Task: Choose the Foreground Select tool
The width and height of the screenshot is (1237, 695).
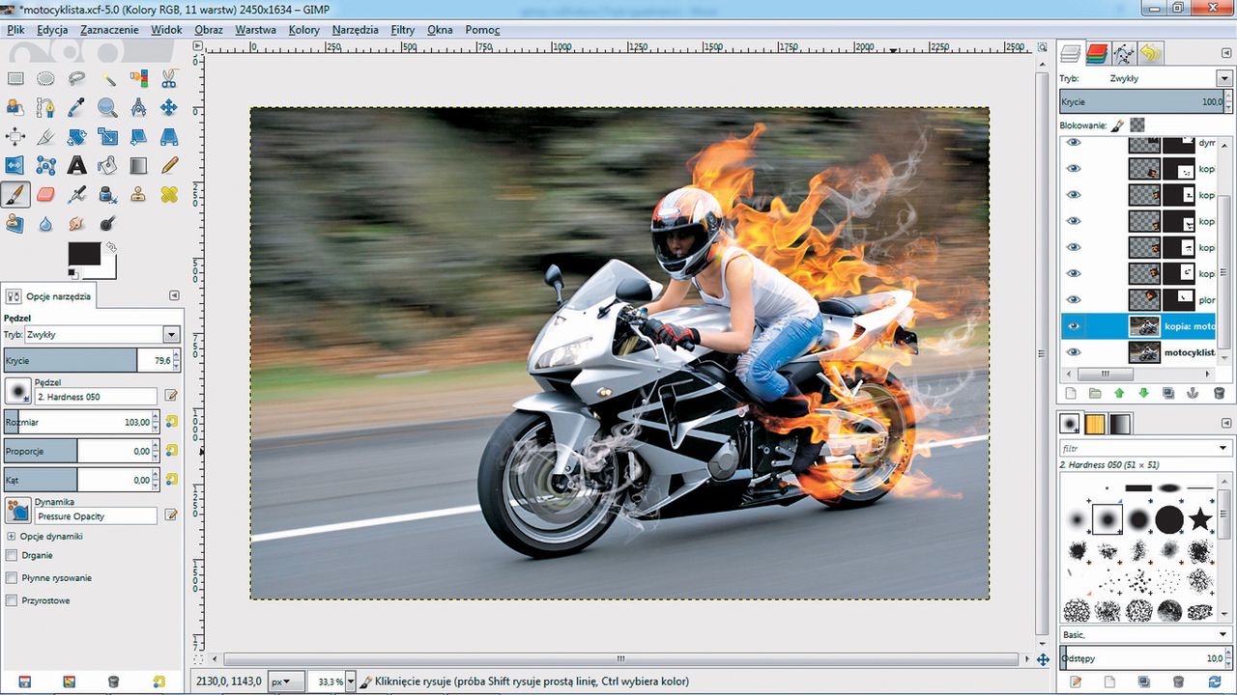Action: click(x=15, y=107)
